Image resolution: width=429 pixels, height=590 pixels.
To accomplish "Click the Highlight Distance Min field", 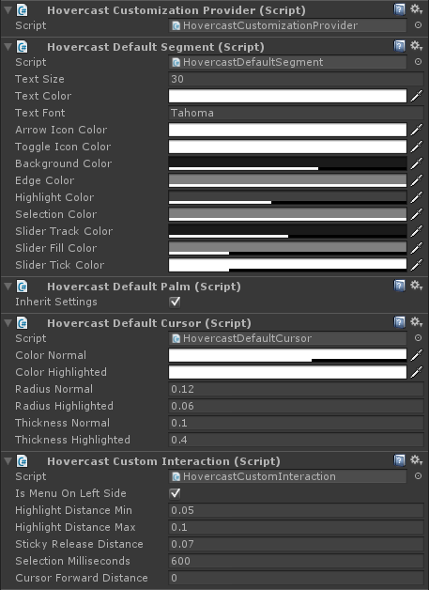I will tap(297, 510).
